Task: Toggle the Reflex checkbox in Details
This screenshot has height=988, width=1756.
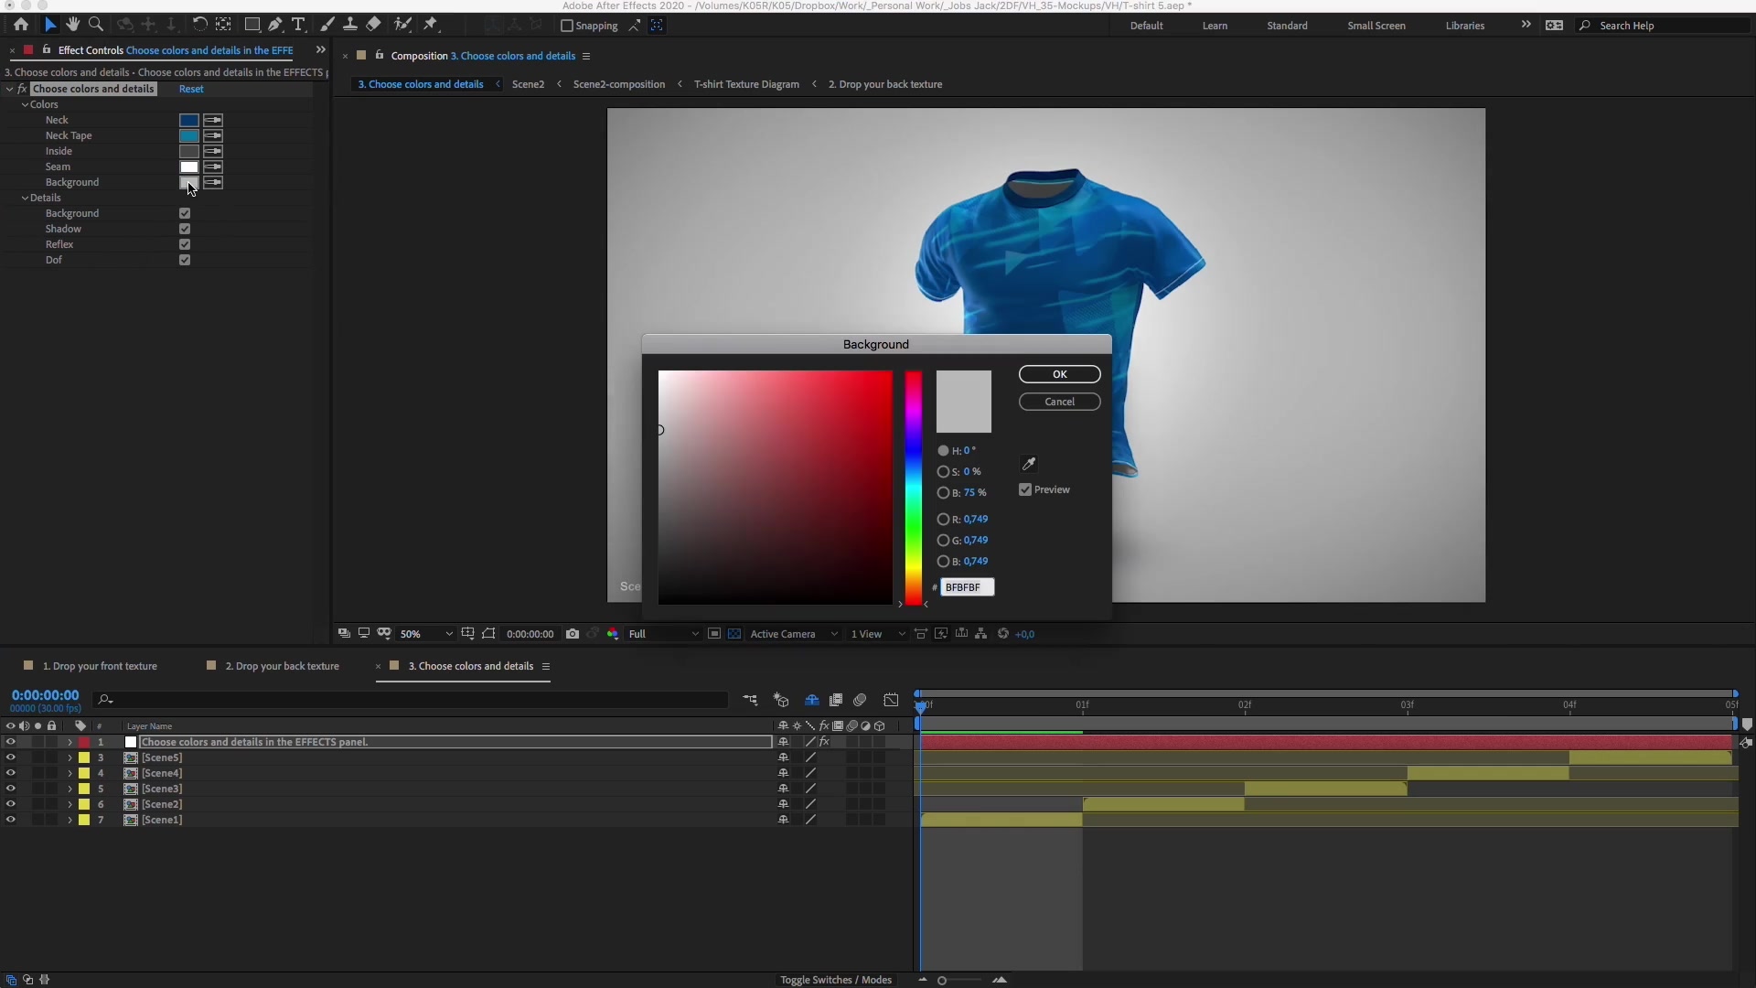Action: click(185, 243)
